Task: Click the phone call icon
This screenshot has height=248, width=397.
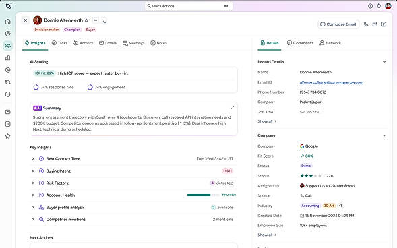Action: point(366,24)
